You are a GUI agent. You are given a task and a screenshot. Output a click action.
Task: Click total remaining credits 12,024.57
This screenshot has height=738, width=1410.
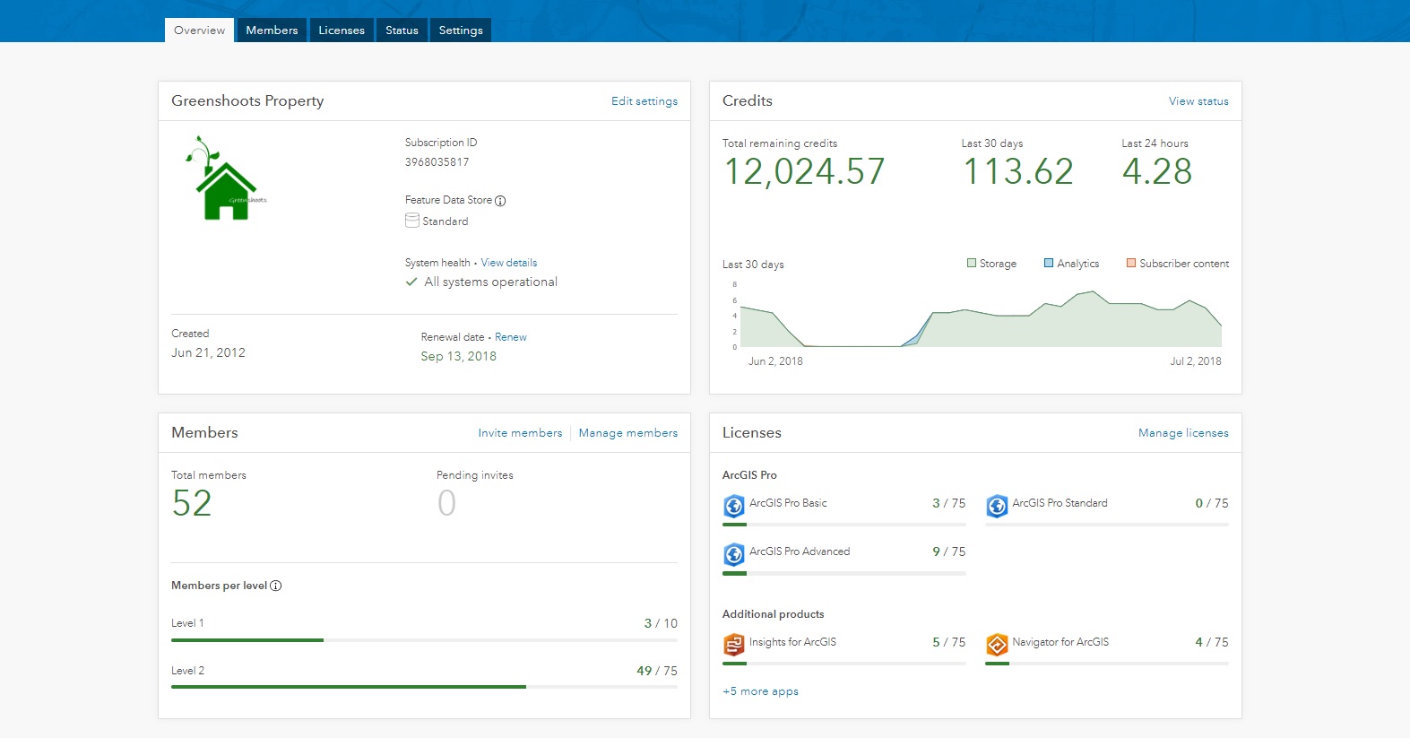[804, 171]
